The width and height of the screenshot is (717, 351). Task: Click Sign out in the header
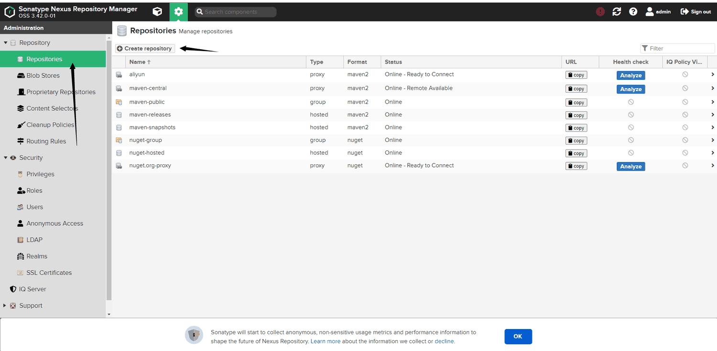pyautogui.click(x=695, y=11)
